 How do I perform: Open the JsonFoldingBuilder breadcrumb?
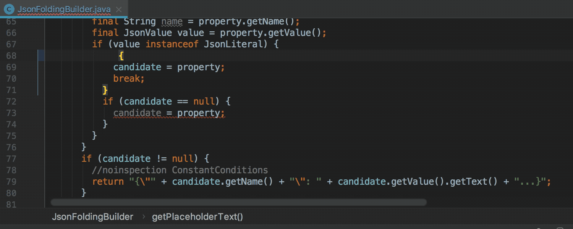92,217
